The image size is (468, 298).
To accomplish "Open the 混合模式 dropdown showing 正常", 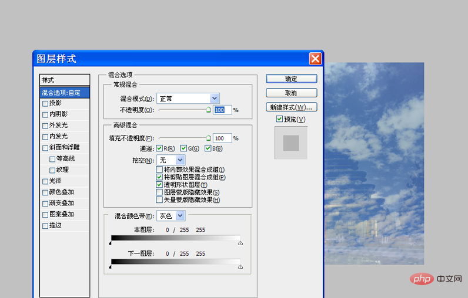I will [188, 99].
